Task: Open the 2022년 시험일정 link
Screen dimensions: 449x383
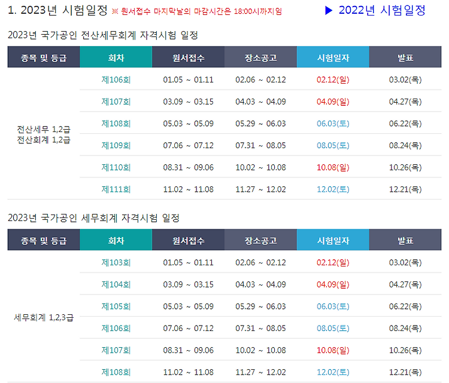Action: pyautogui.click(x=375, y=11)
